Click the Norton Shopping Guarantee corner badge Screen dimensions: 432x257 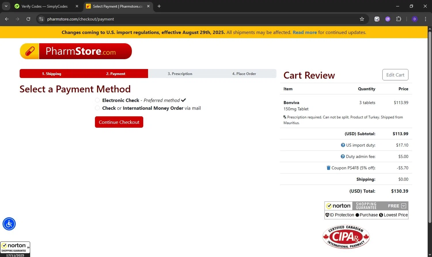15,249
